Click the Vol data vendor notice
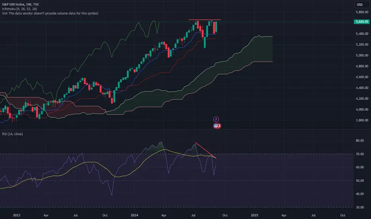371x219 pixels. [51, 13]
